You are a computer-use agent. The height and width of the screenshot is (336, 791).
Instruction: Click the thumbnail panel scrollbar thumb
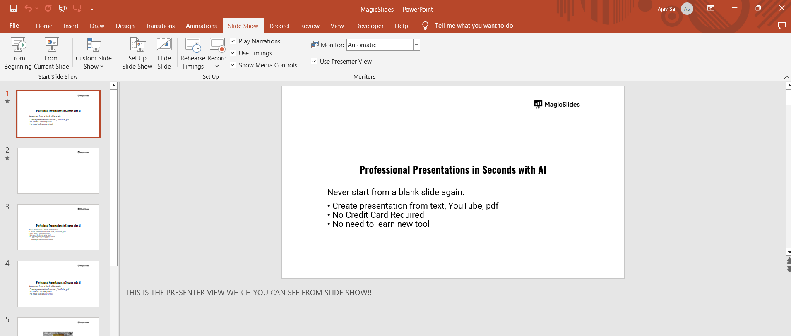point(114,178)
